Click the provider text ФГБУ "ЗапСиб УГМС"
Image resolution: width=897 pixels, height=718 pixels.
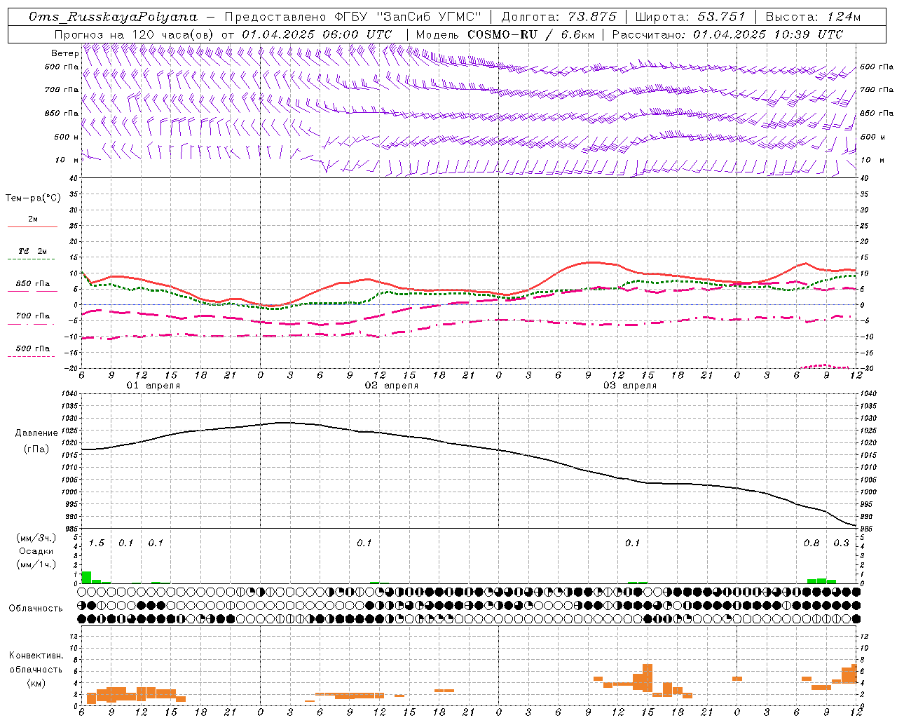[406, 17]
